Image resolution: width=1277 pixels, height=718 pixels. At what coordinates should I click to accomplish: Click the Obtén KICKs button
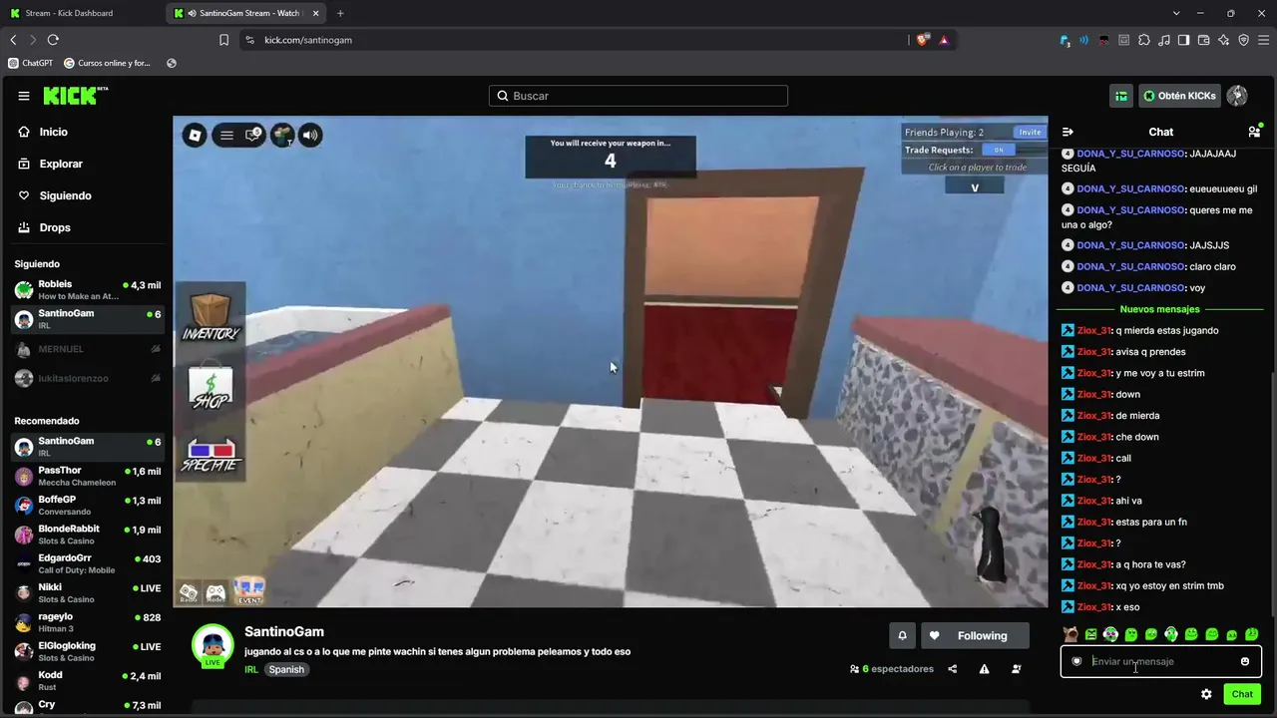click(1179, 96)
